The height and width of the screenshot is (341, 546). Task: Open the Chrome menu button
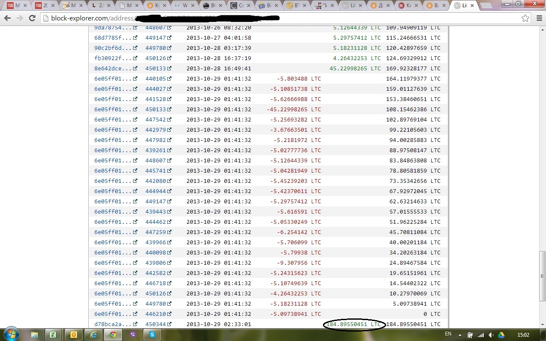(538, 18)
